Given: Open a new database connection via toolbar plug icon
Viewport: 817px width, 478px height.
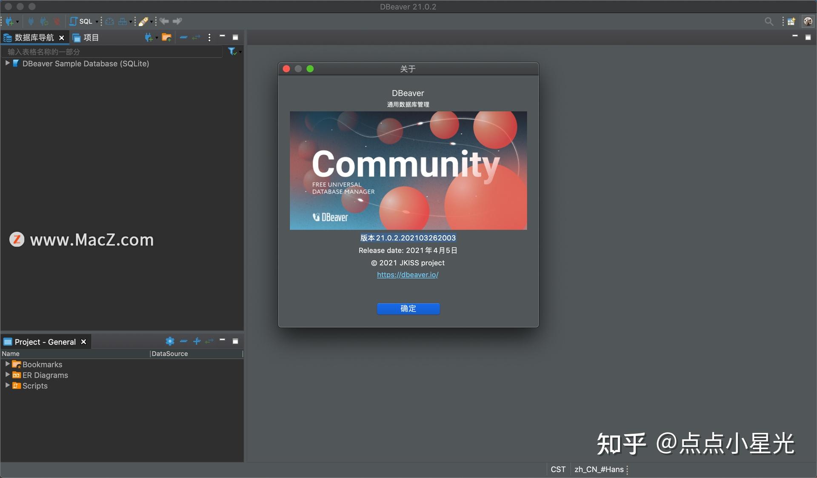Looking at the screenshot, I should (9, 21).
